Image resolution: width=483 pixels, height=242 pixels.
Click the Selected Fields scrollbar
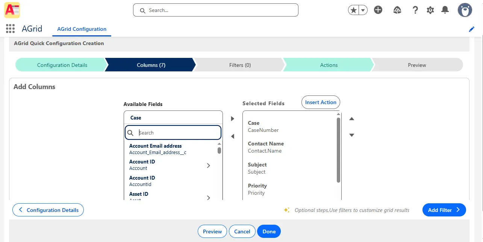[x=338, y=150]
